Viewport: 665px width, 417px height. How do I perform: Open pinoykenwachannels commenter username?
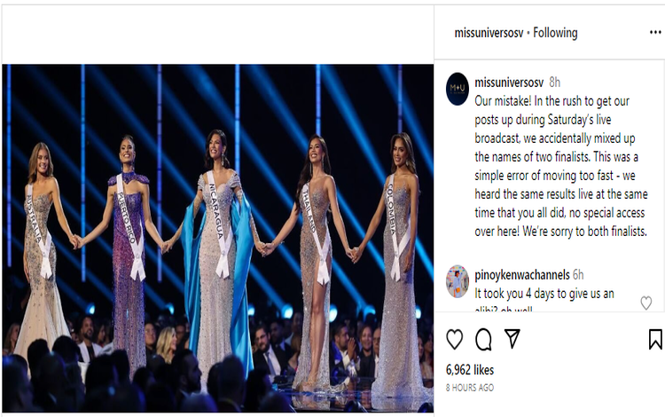pyautogui.click(x=522, y=275)
